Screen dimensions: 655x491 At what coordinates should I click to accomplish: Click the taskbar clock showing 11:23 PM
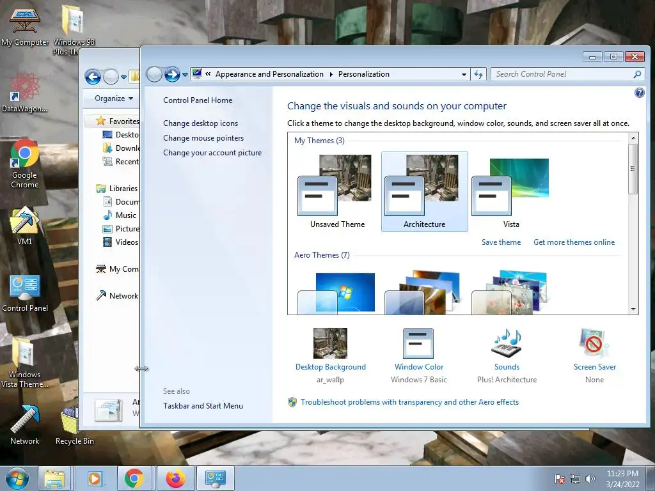622,479
